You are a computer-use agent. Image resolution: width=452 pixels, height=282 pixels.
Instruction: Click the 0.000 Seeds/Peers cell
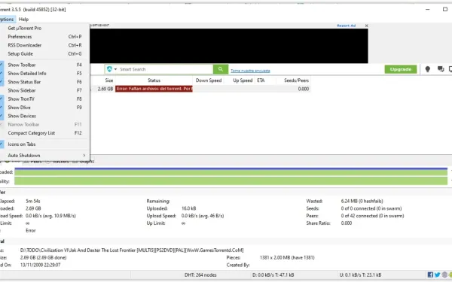point(304,89)
